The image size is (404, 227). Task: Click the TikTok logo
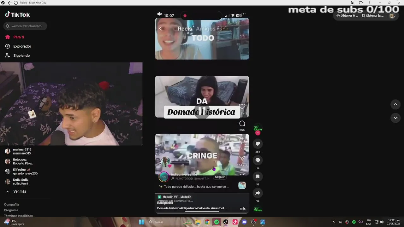(x=17, y=15)
